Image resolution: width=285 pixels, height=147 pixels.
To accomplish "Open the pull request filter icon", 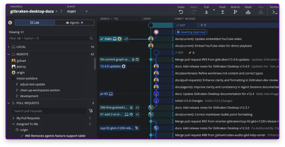I will pyautogui.click(x=91, y=111).
